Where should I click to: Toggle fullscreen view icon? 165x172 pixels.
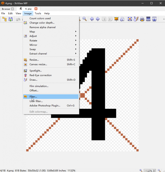pyautogui.click(x=130, y=19)
